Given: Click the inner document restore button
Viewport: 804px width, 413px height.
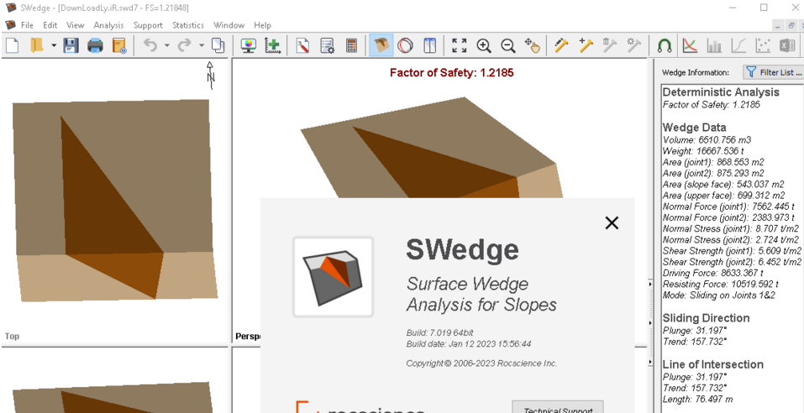Looking at the screenshot, I should click(x=791, y=25).
